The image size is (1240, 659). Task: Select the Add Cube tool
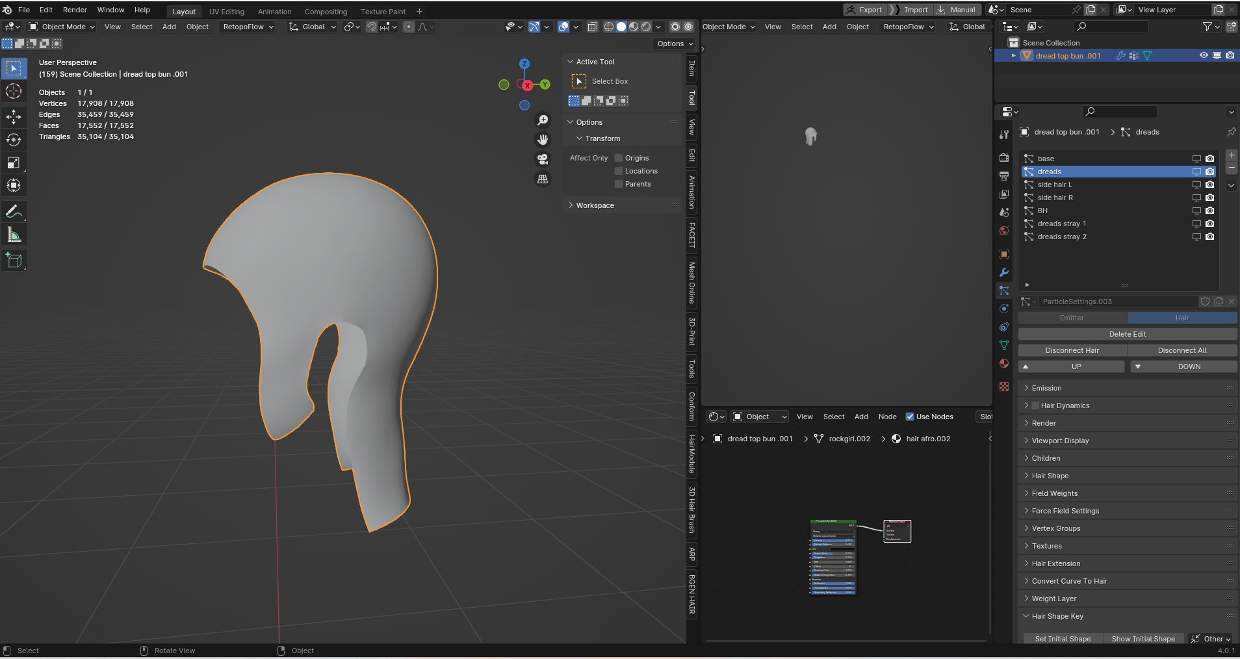pyautogui.click(x=14, y=261)
